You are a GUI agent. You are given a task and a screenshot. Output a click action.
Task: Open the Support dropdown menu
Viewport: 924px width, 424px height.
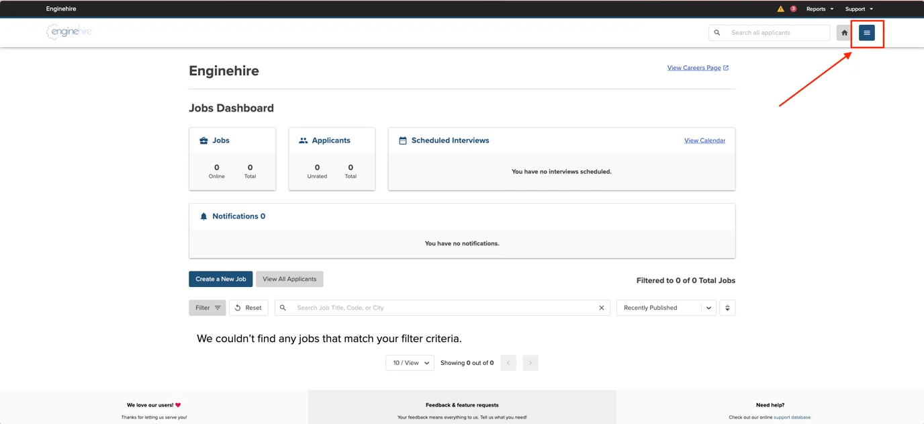[859, 9]
